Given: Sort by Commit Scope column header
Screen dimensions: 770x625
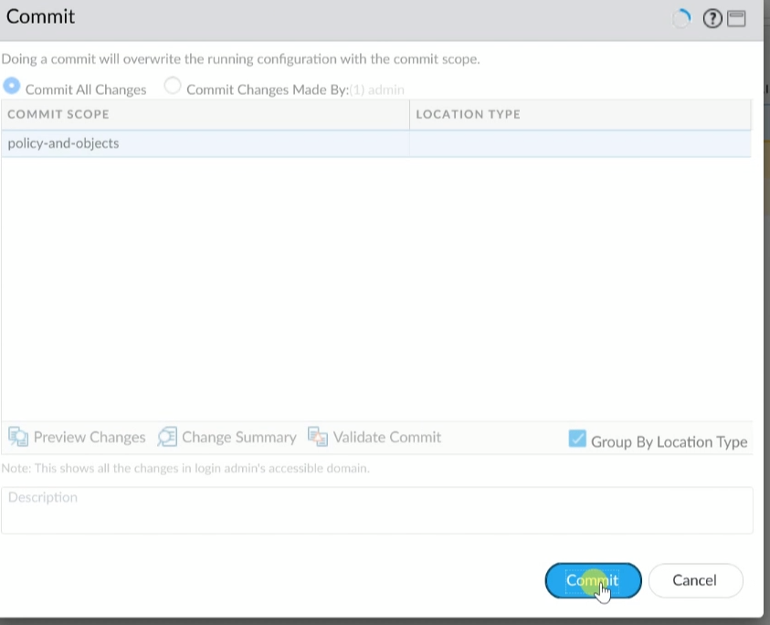Looking at the screenshot, I should pos(206,114).
